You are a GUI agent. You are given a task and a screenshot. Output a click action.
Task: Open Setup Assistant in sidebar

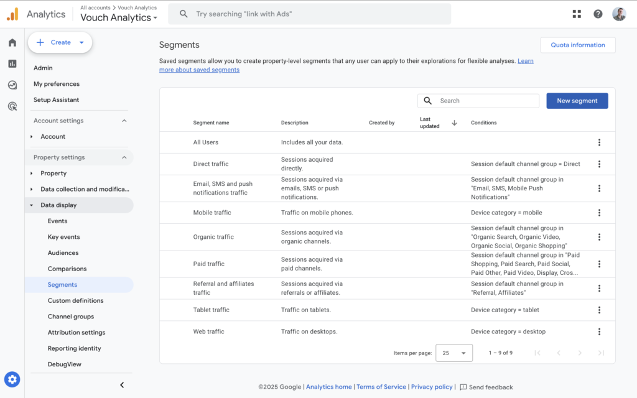click(x=56, y=100)
